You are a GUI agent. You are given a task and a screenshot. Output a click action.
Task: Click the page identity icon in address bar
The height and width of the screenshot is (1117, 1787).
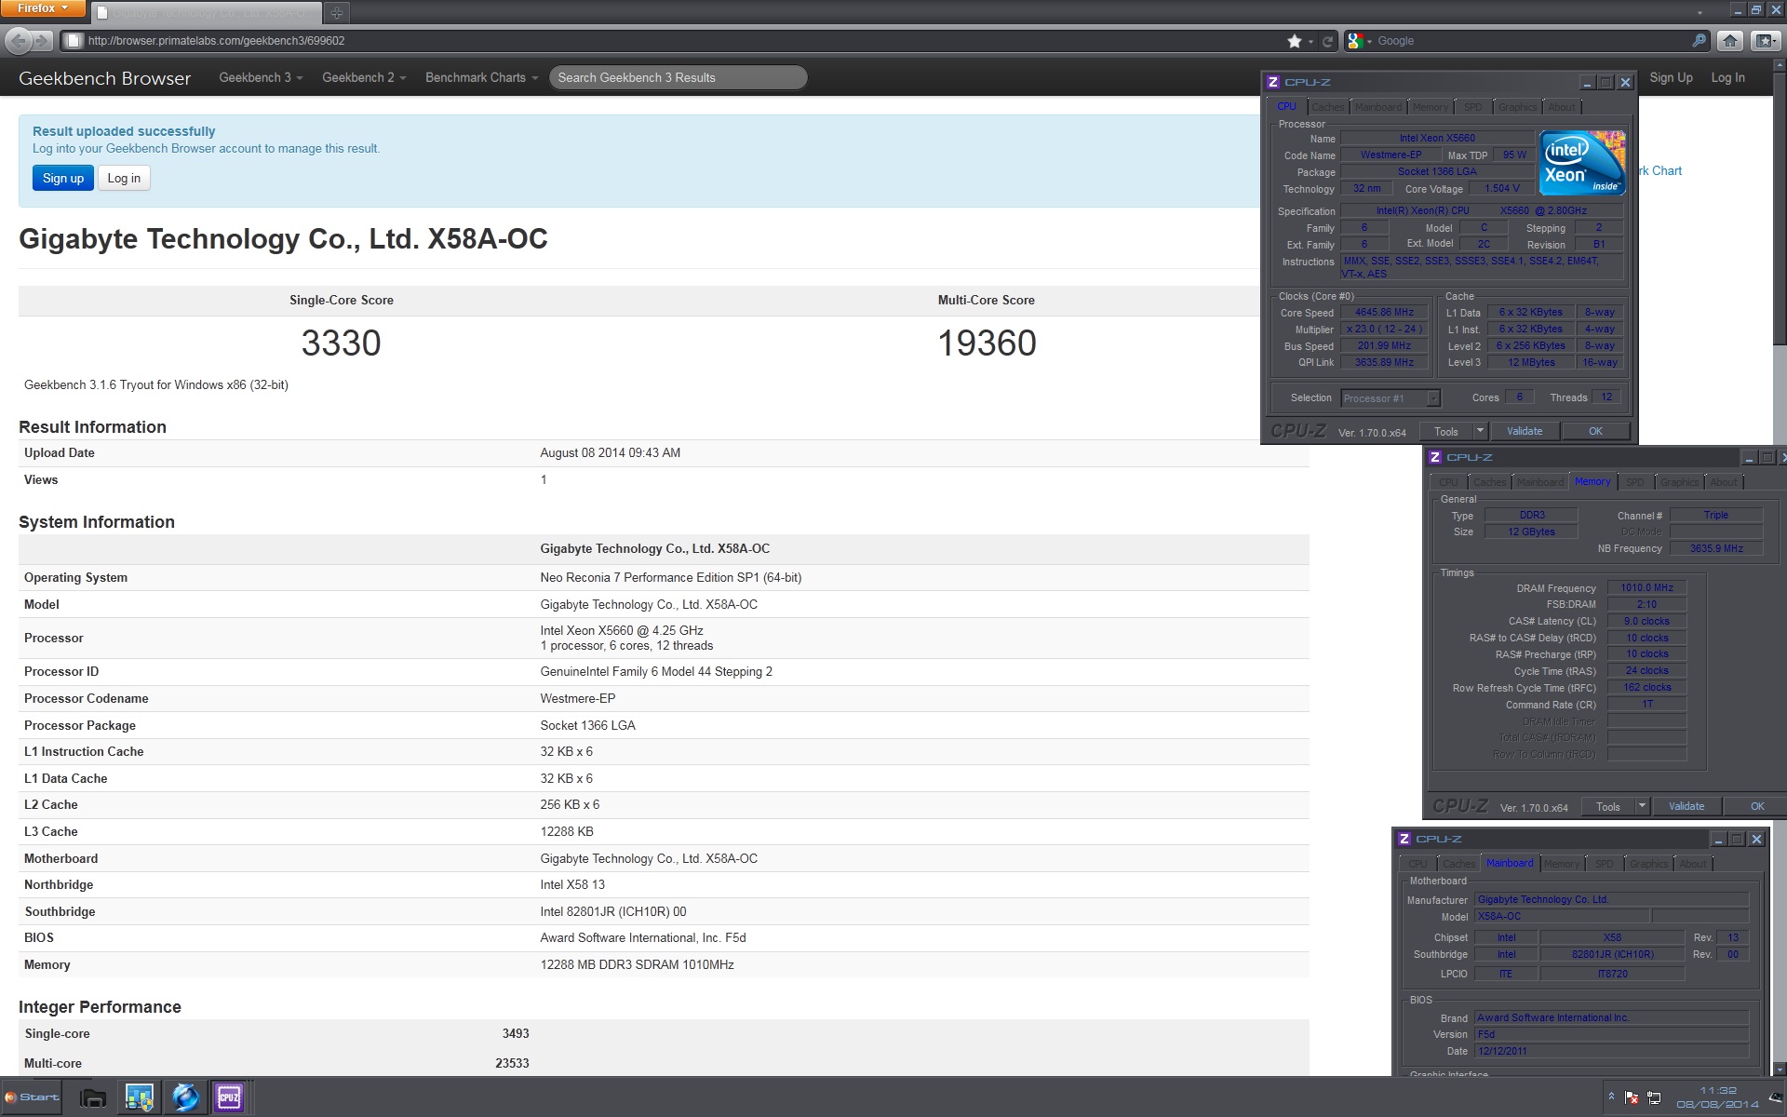[x=73, y=41]
